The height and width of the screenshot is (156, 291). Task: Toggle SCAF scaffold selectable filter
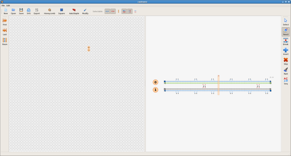107,11
